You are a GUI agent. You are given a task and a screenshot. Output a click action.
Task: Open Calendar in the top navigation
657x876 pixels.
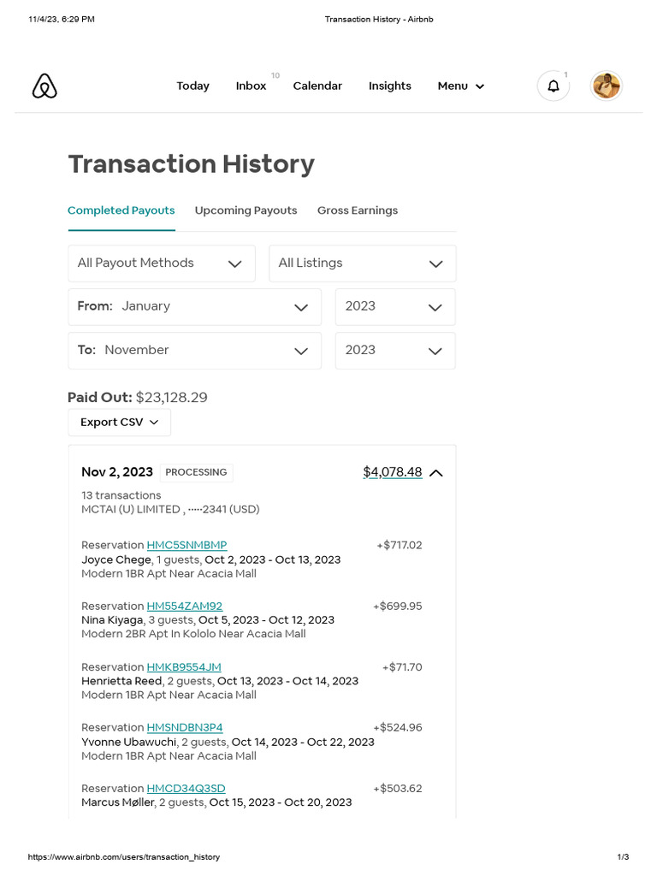pos(317,86)
